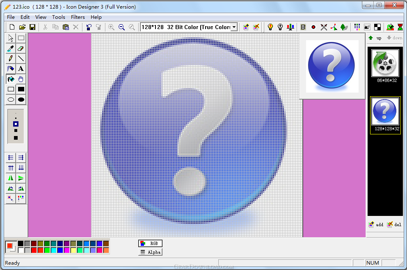The height and width of the screenshot is (270, 407).
Task: Rotate the image clockwise
Action: pos(21,188)
